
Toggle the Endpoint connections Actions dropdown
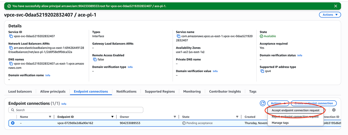[x=278, y=103]
